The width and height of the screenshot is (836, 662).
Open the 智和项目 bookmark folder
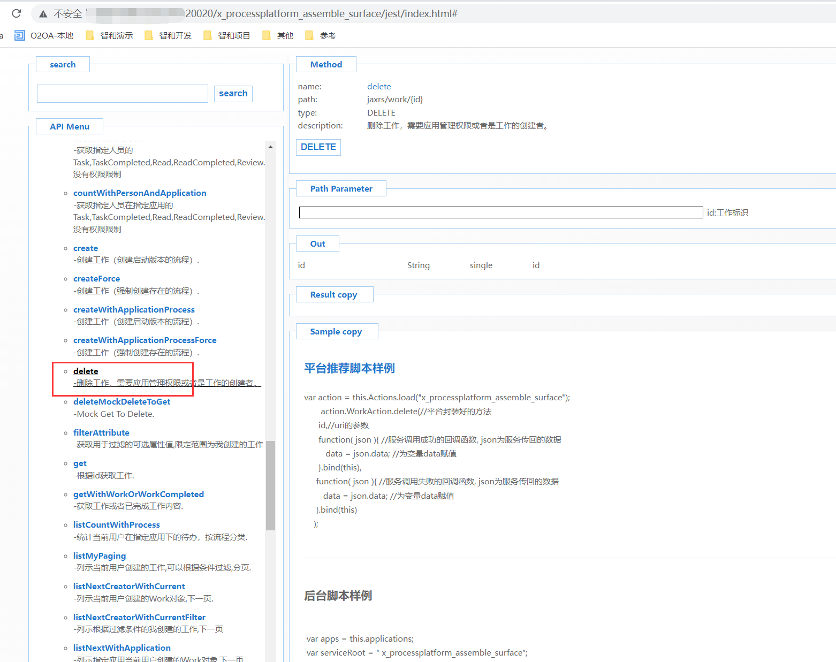tap(227, 35)
